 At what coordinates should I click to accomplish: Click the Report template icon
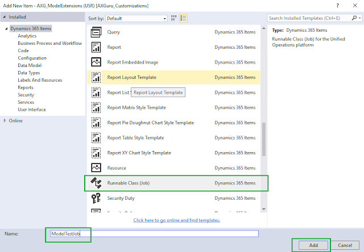click(x=96, y=47)
